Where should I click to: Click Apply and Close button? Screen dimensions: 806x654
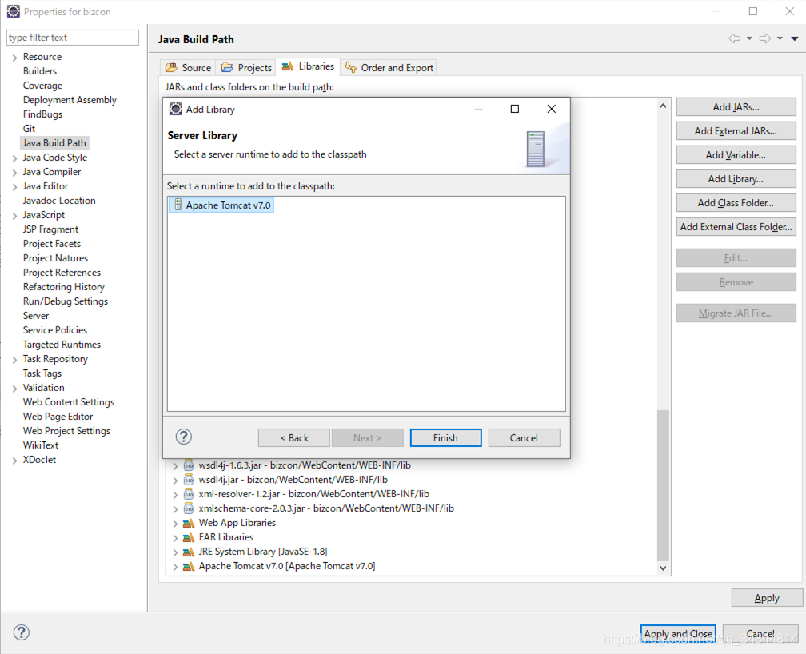point(678,633)
